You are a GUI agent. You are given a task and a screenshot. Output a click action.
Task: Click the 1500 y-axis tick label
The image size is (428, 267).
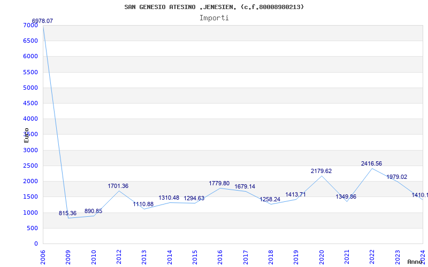click(x=30, y=197)
